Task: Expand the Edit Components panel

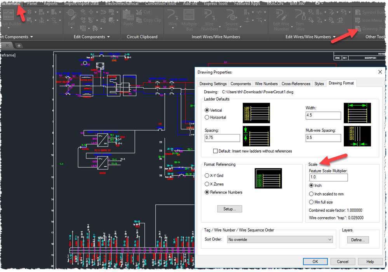Action: click(x=108, y=37)
